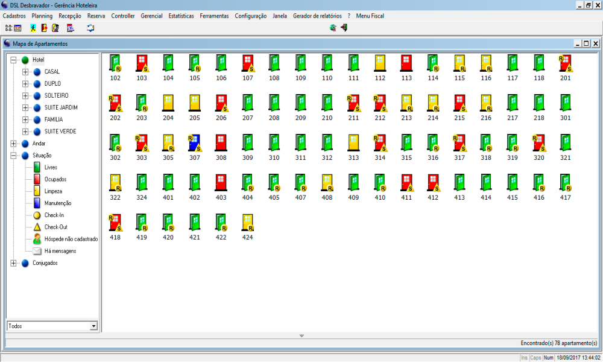Select free apartment 324

coord(142,183)
